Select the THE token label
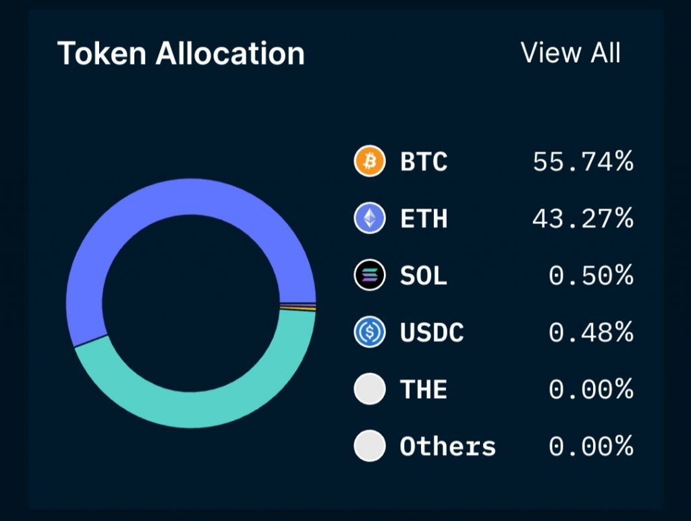 [424, 389]
